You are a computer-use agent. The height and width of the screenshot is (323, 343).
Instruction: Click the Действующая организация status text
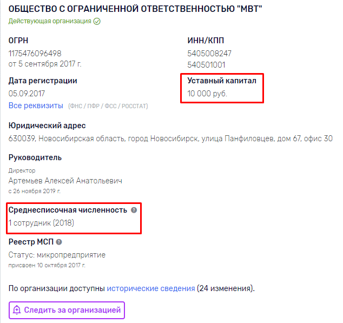point(50,21)
